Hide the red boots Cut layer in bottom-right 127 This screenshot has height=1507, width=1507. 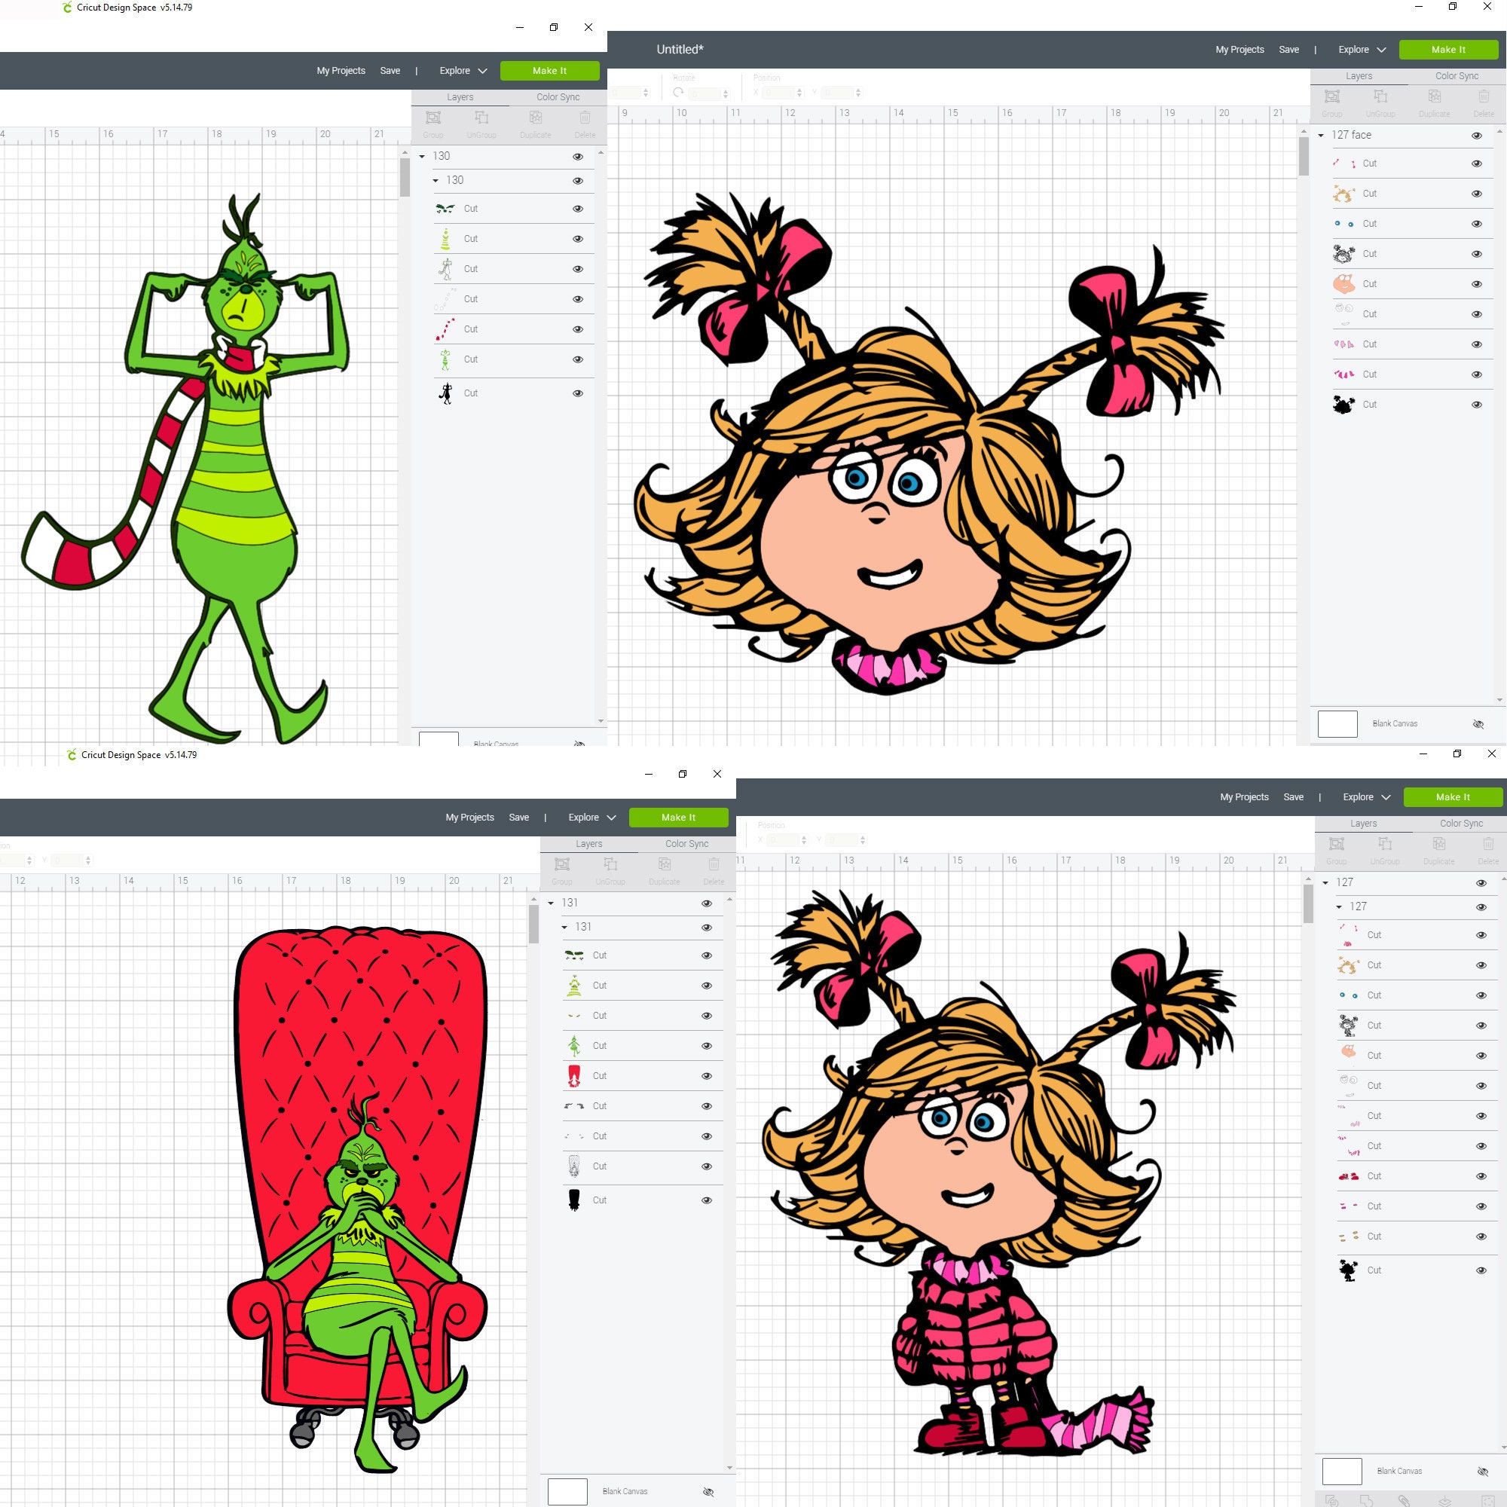tap(1481, 1176)
